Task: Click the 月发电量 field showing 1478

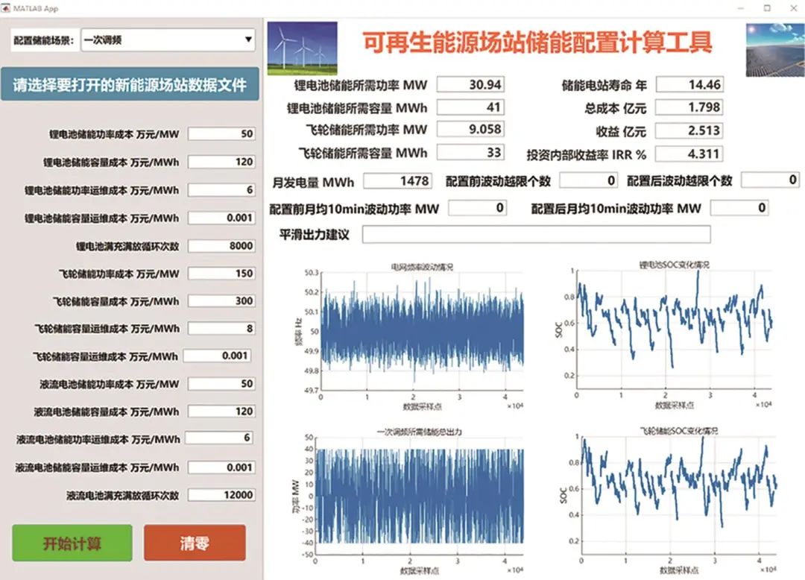Action: 397,181
